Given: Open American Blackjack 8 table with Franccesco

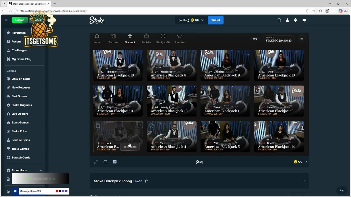Looking at the screenshot, I should click(172, 65).
